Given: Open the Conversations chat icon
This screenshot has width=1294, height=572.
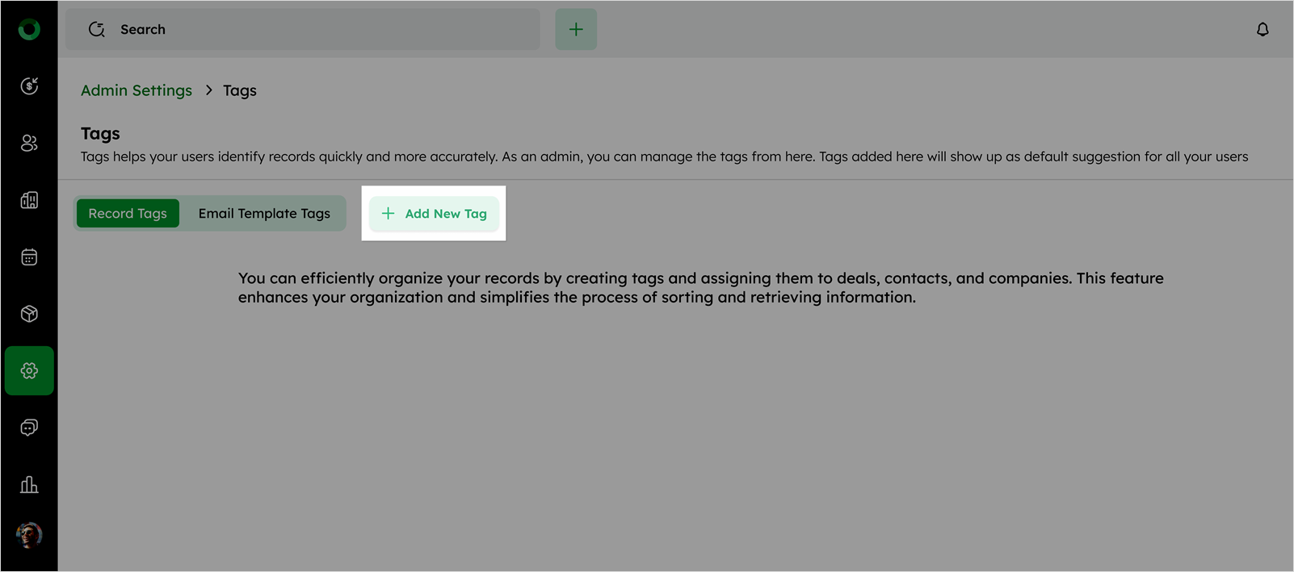Looking at the screenshot, I should tap(29, 428).
